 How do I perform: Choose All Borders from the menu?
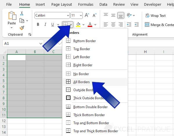pos(81,82)
